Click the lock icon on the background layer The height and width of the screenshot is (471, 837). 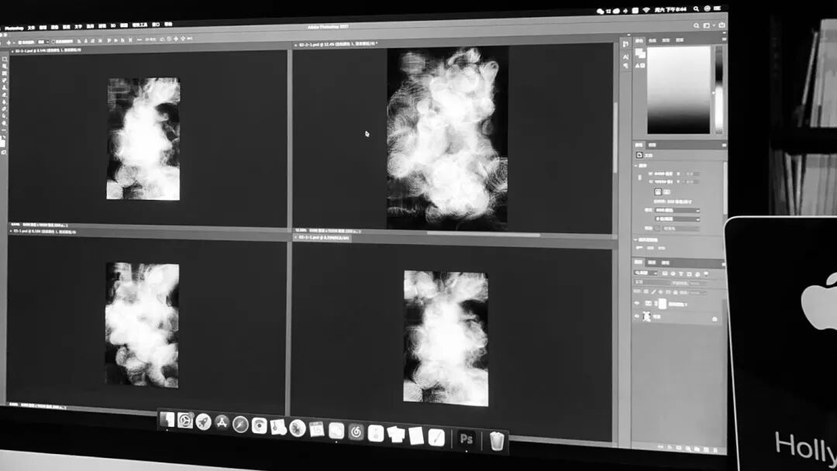pyautogui.click(x=715, y=319)
